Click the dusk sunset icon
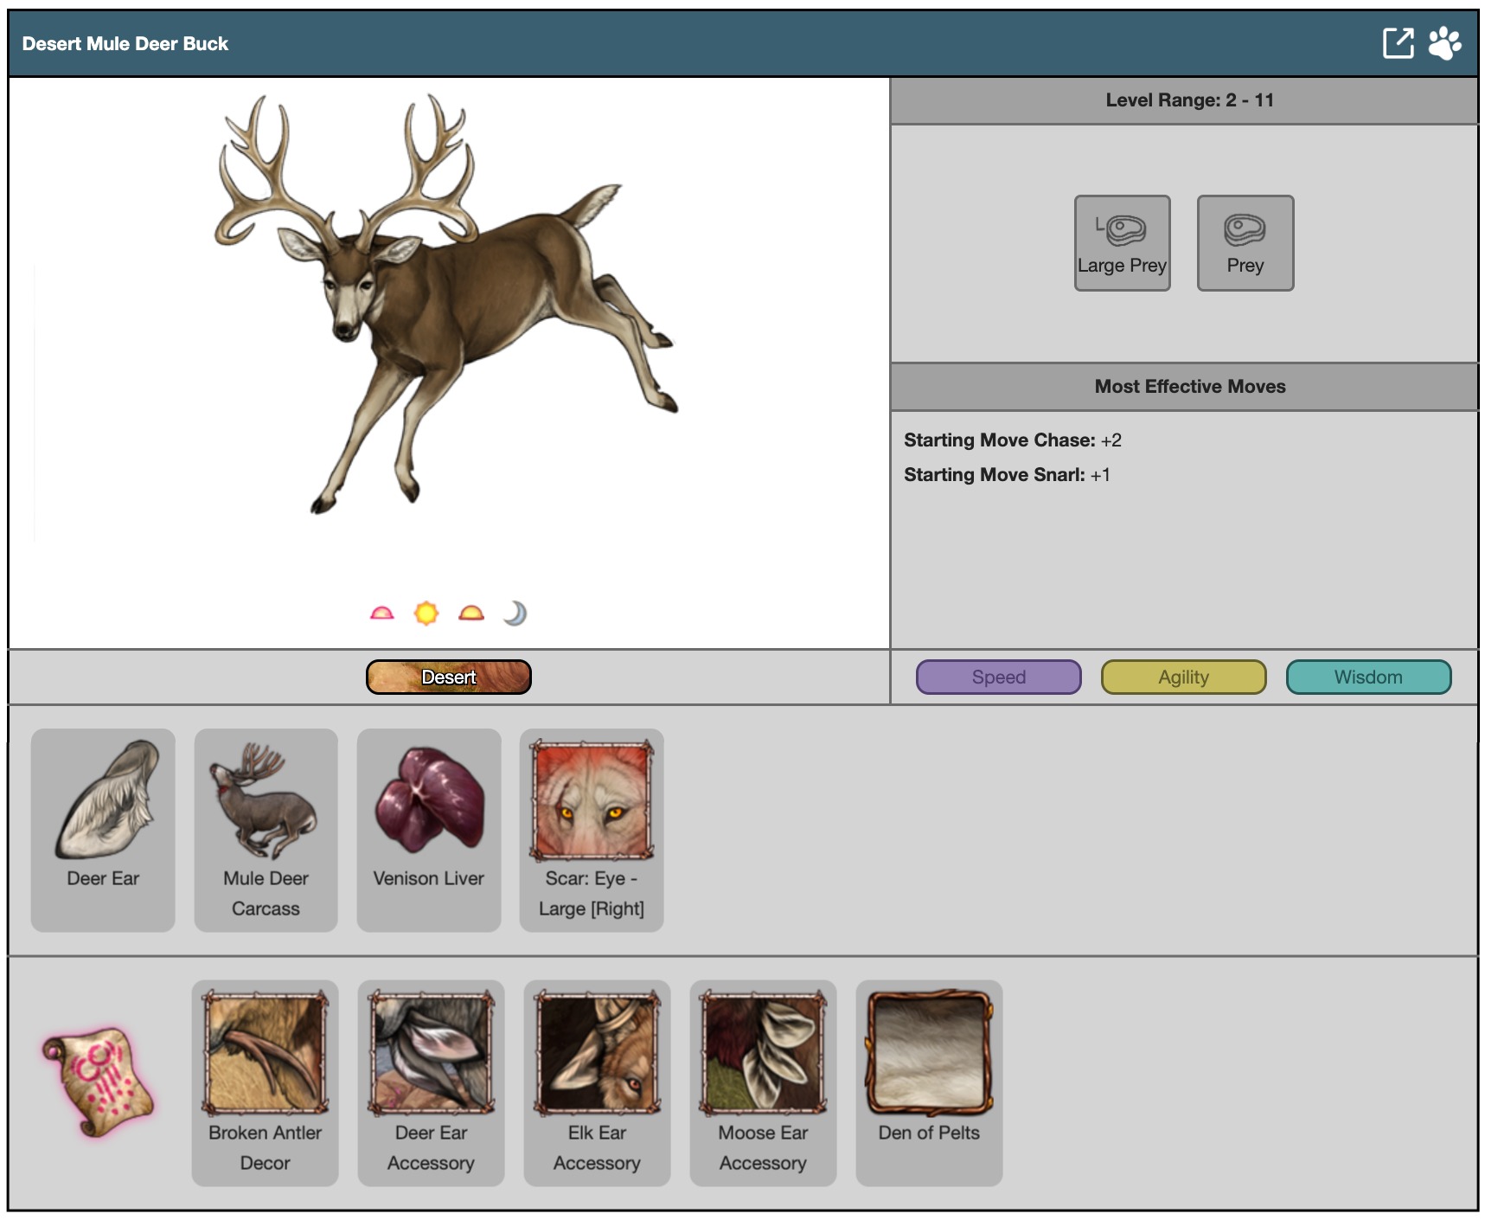The width and height of the screenshot is (1485, 1220). 471,613
